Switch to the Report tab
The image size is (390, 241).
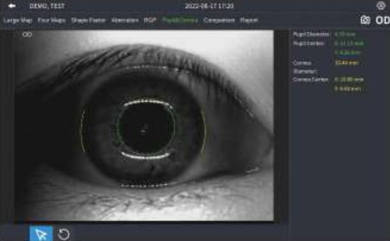click(249, 20)
